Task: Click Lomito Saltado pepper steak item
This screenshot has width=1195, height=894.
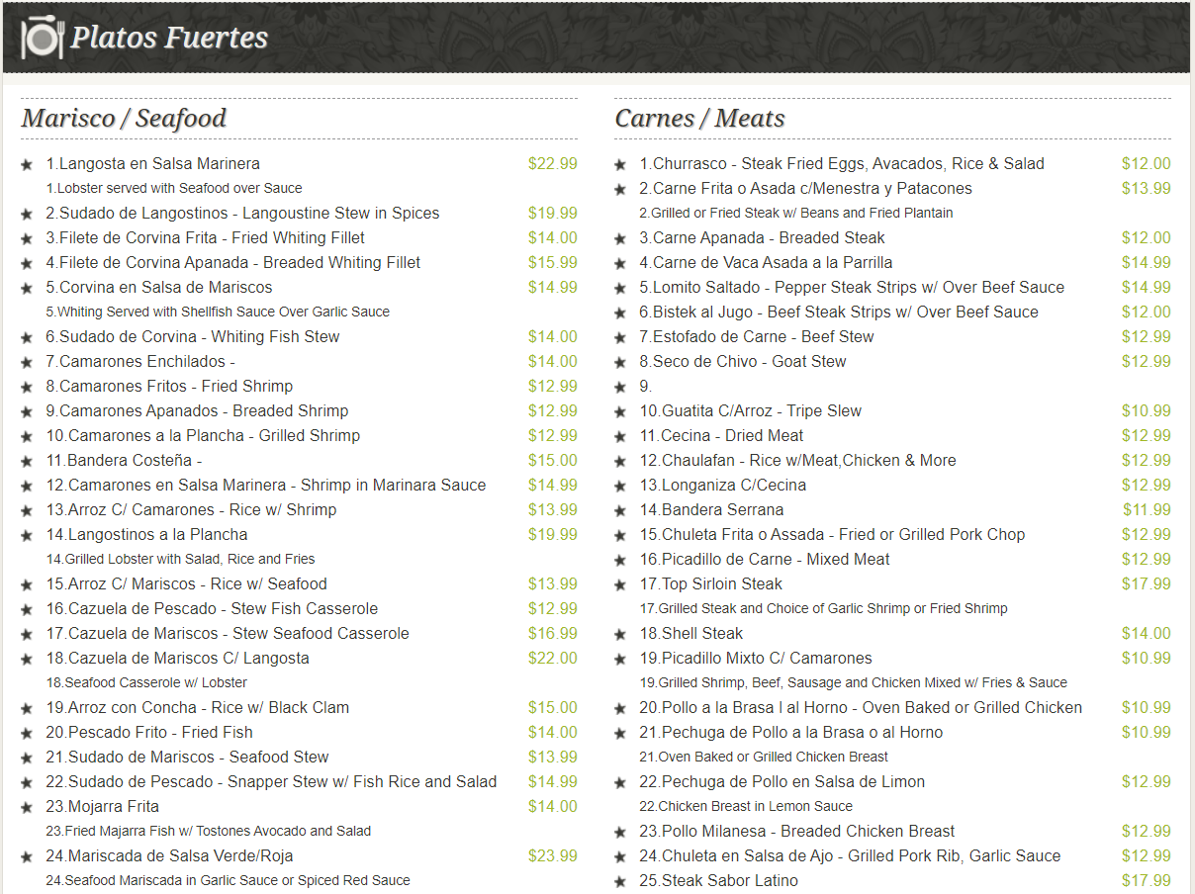Action: click(851, 287)
